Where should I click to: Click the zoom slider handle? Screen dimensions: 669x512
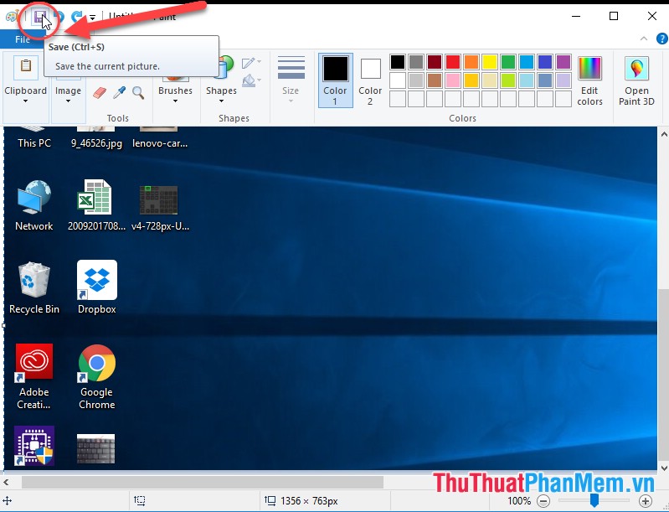coord(594,500)
